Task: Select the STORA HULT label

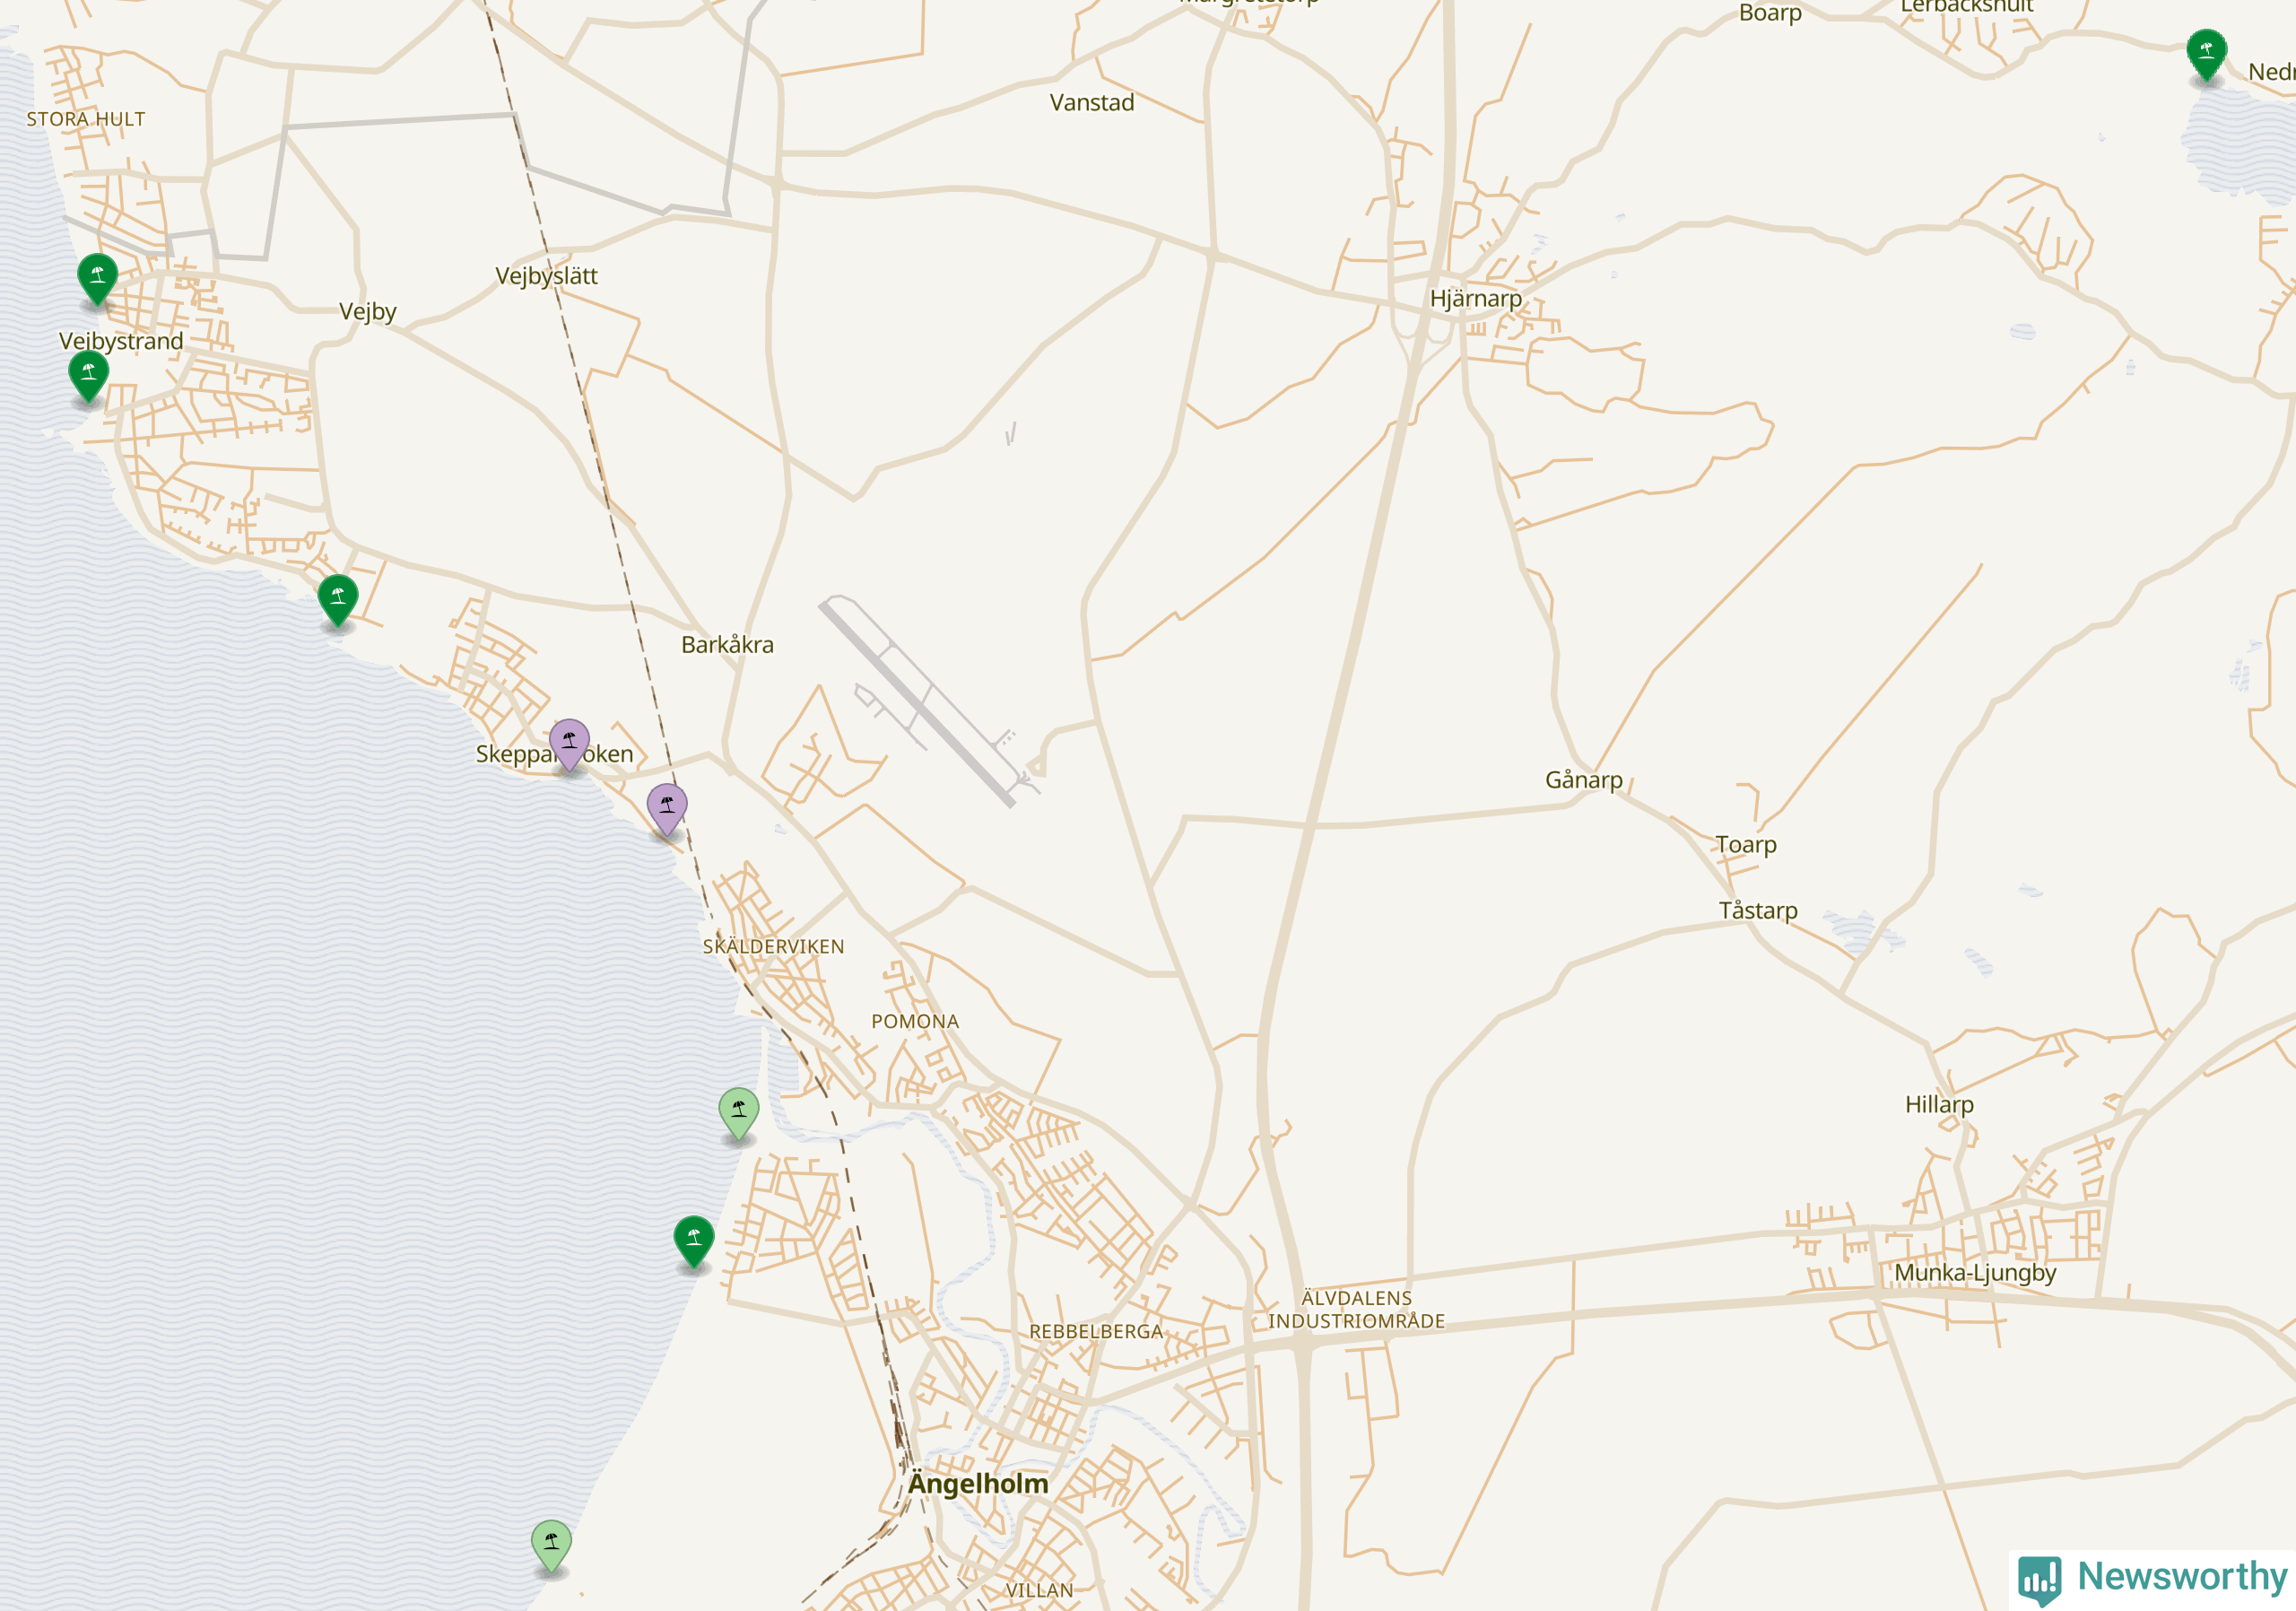Action: click(86, 119)
